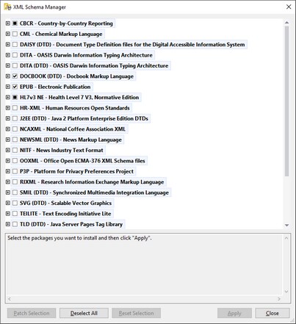
Task: Select the RIXML Research Information Exchange item
Action: (92, 182)
